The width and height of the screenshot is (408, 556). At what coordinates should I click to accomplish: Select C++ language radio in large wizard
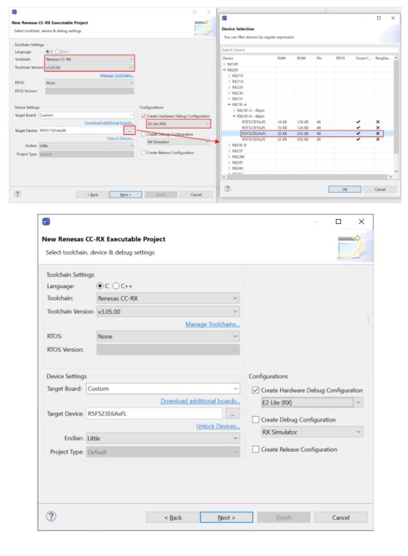(116, 286)
